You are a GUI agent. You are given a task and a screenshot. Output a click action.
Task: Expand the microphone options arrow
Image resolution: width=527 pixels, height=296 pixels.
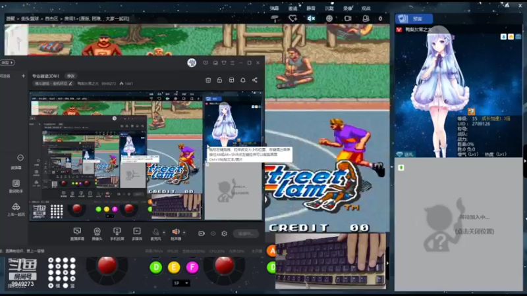click(x=164, y=232)
